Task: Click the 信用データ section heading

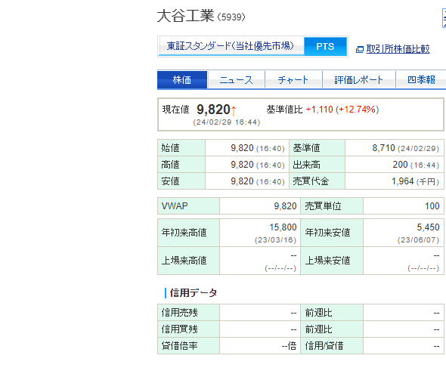Action: tap(194, 293)
